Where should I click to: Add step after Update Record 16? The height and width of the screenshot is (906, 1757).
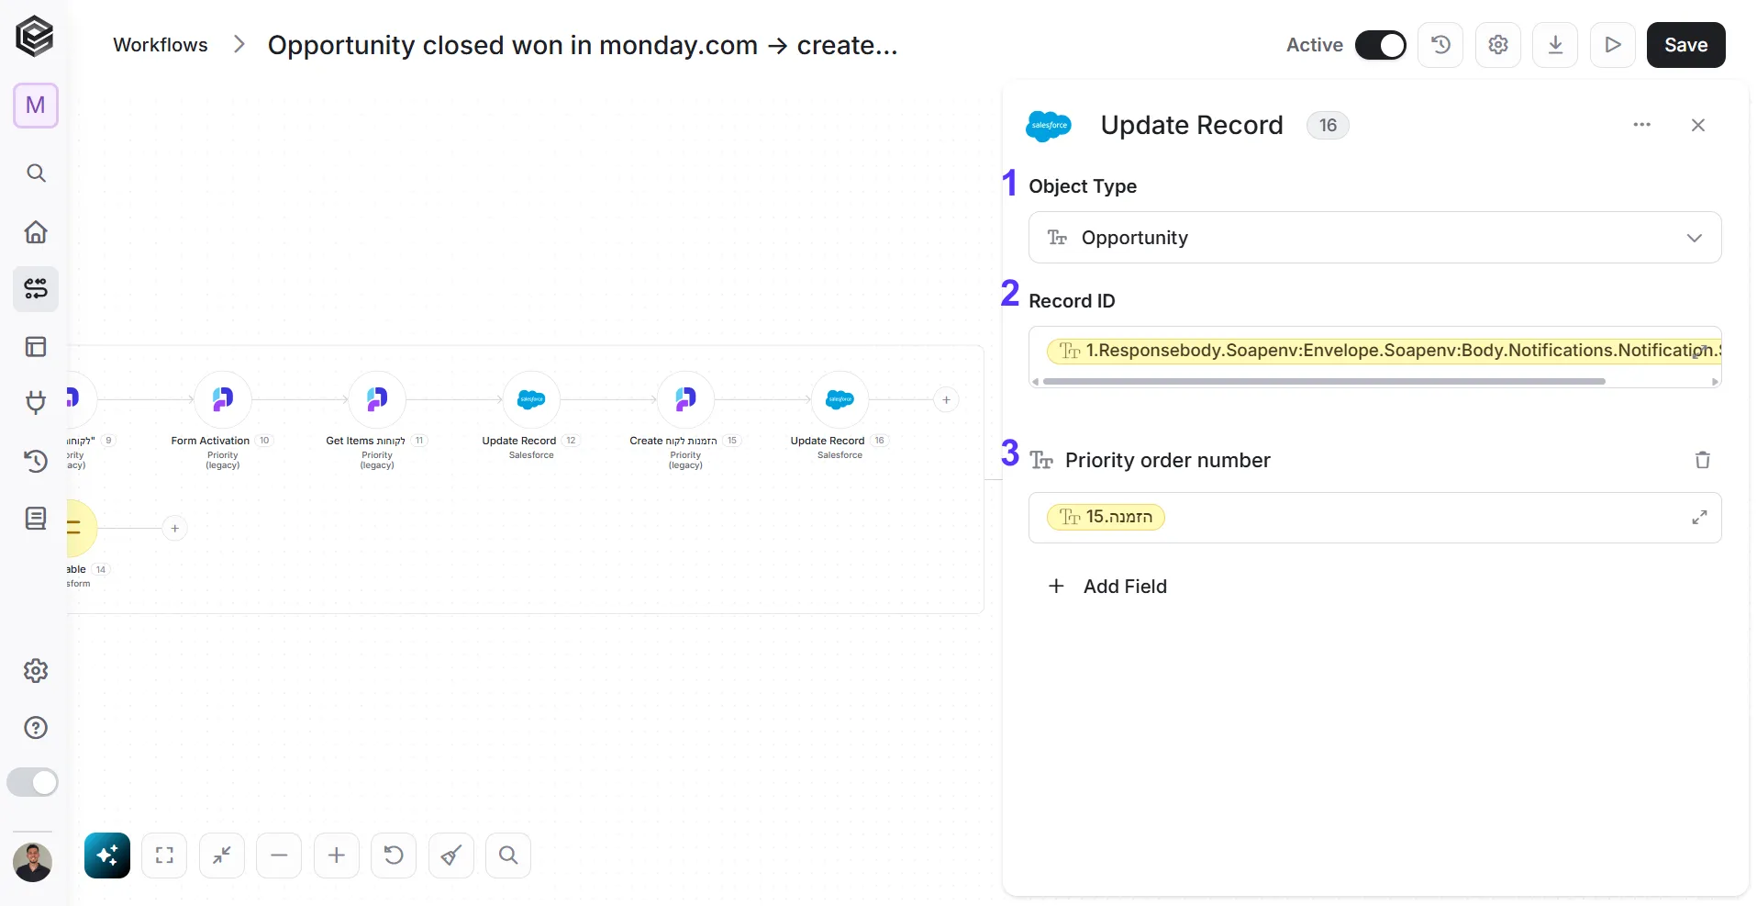point(946,399)
